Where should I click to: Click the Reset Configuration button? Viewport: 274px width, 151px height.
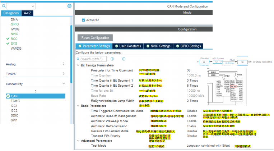tap(95, 38)
